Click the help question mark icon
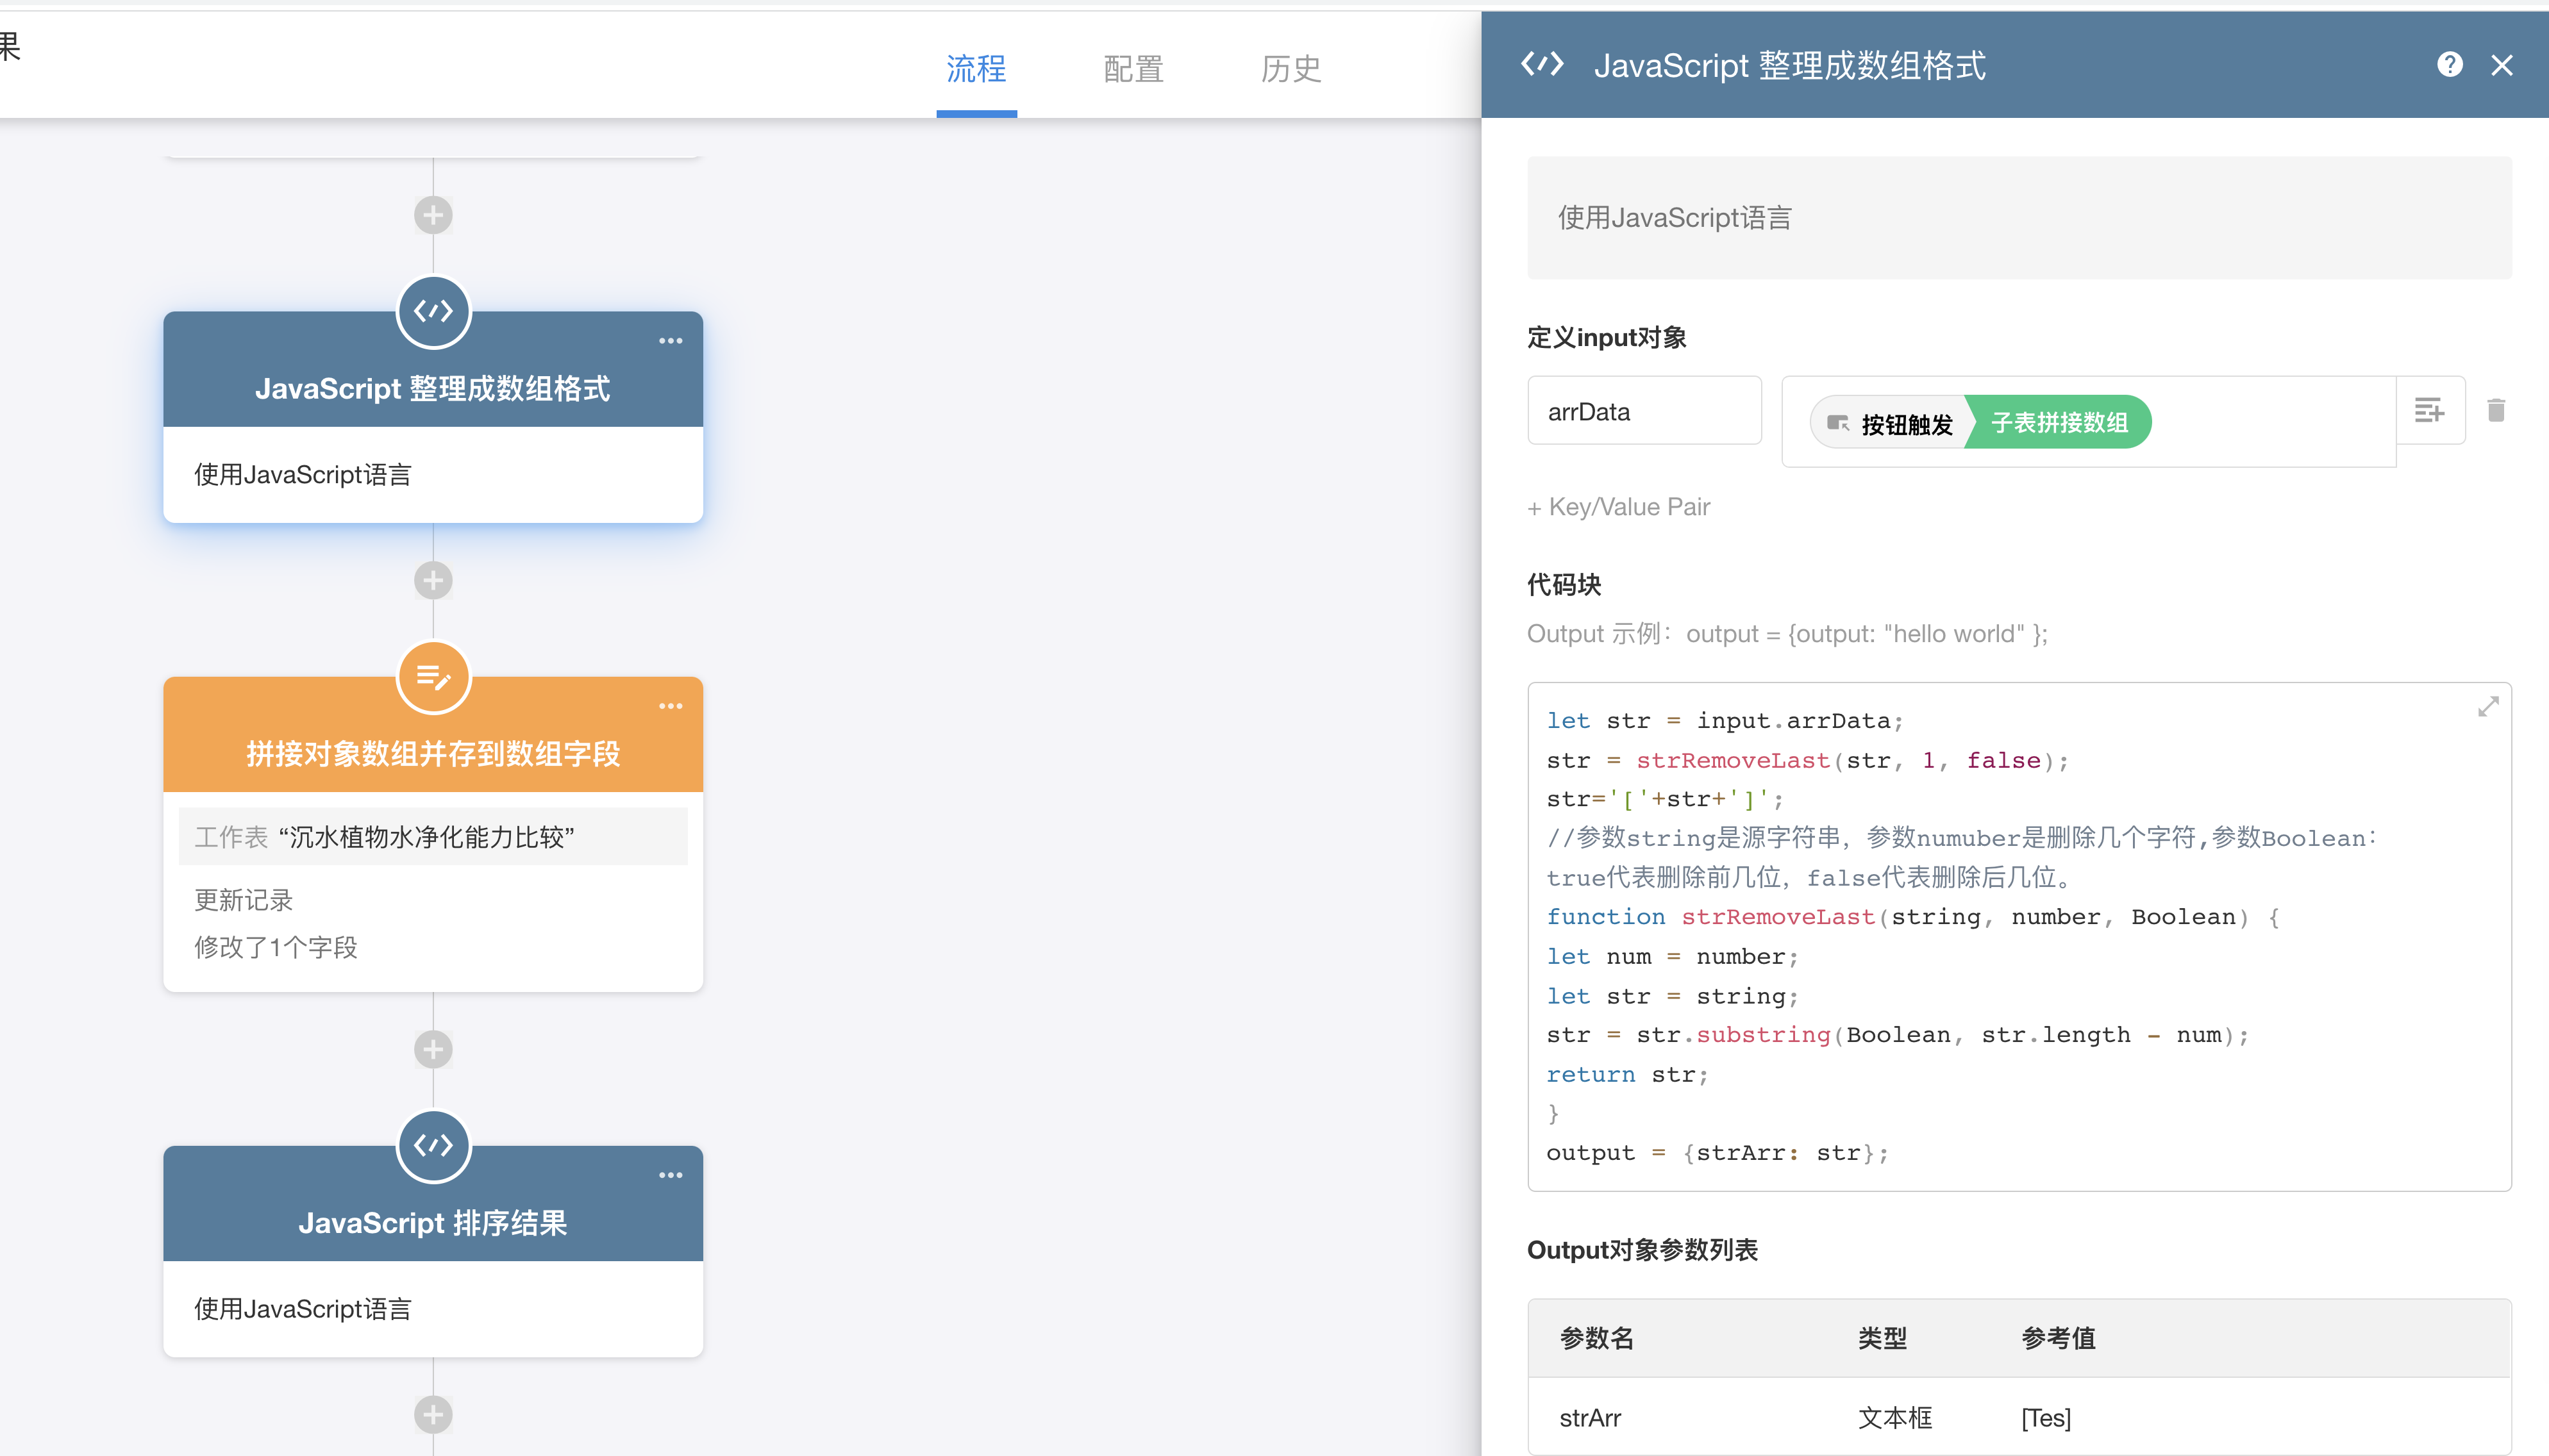2549x1456 pixels. 2449,65
